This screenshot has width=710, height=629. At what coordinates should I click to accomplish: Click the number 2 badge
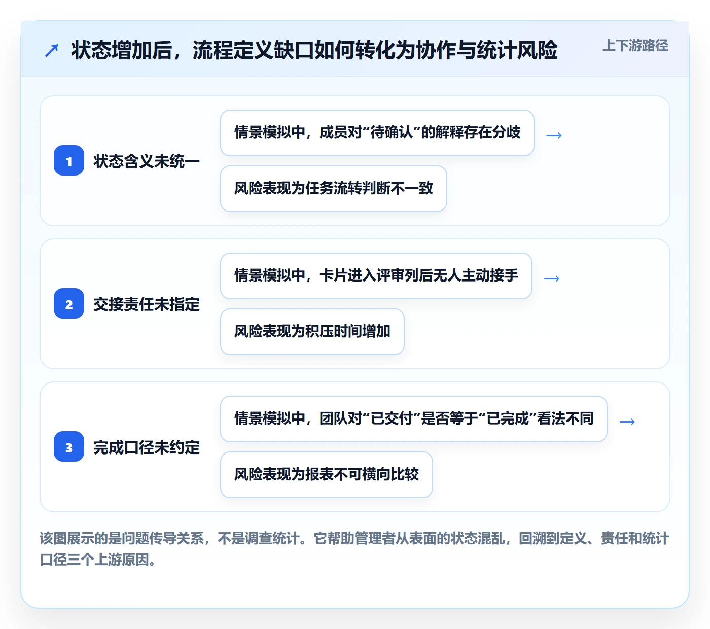69,304
